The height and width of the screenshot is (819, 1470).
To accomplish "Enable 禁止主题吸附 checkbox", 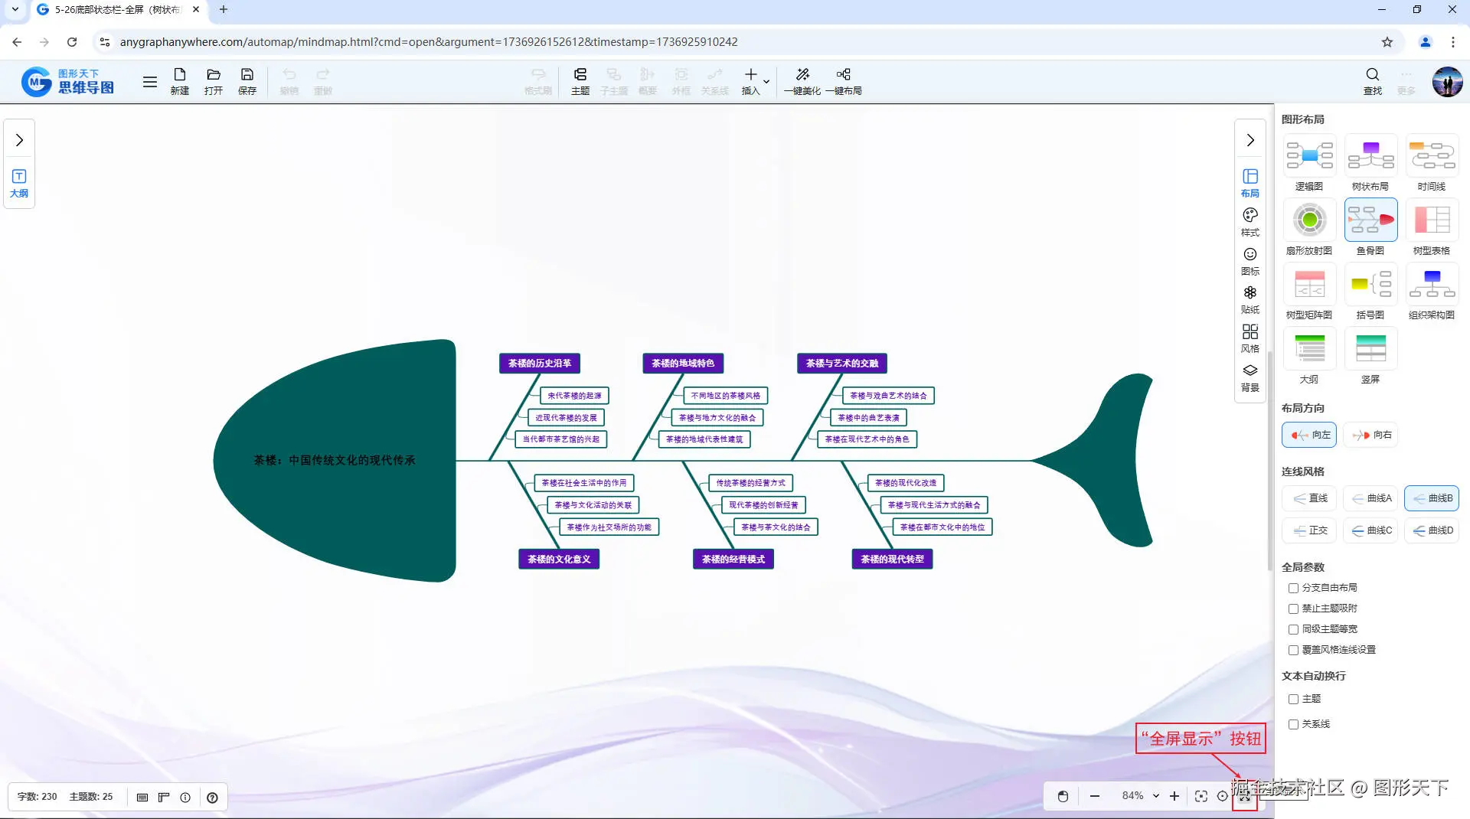I will 1293,609.
